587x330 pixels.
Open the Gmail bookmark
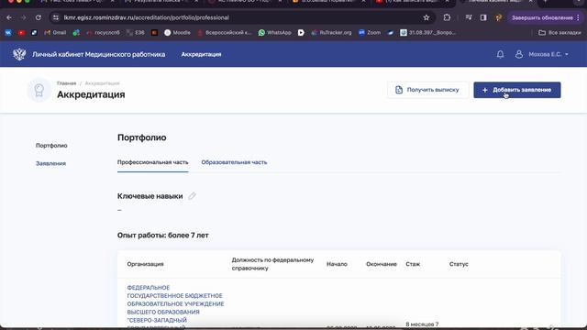pyautogui.click(x=55, y=33)
